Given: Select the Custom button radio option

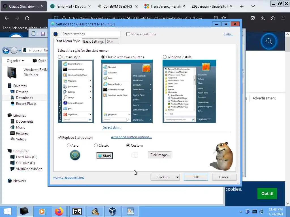Looking at the screenshot, I should point(128,146).
